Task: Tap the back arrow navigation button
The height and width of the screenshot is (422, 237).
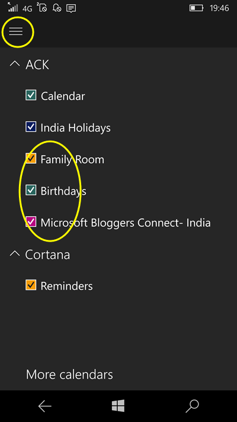Action: pyautogui.click(x=44, y=406)
